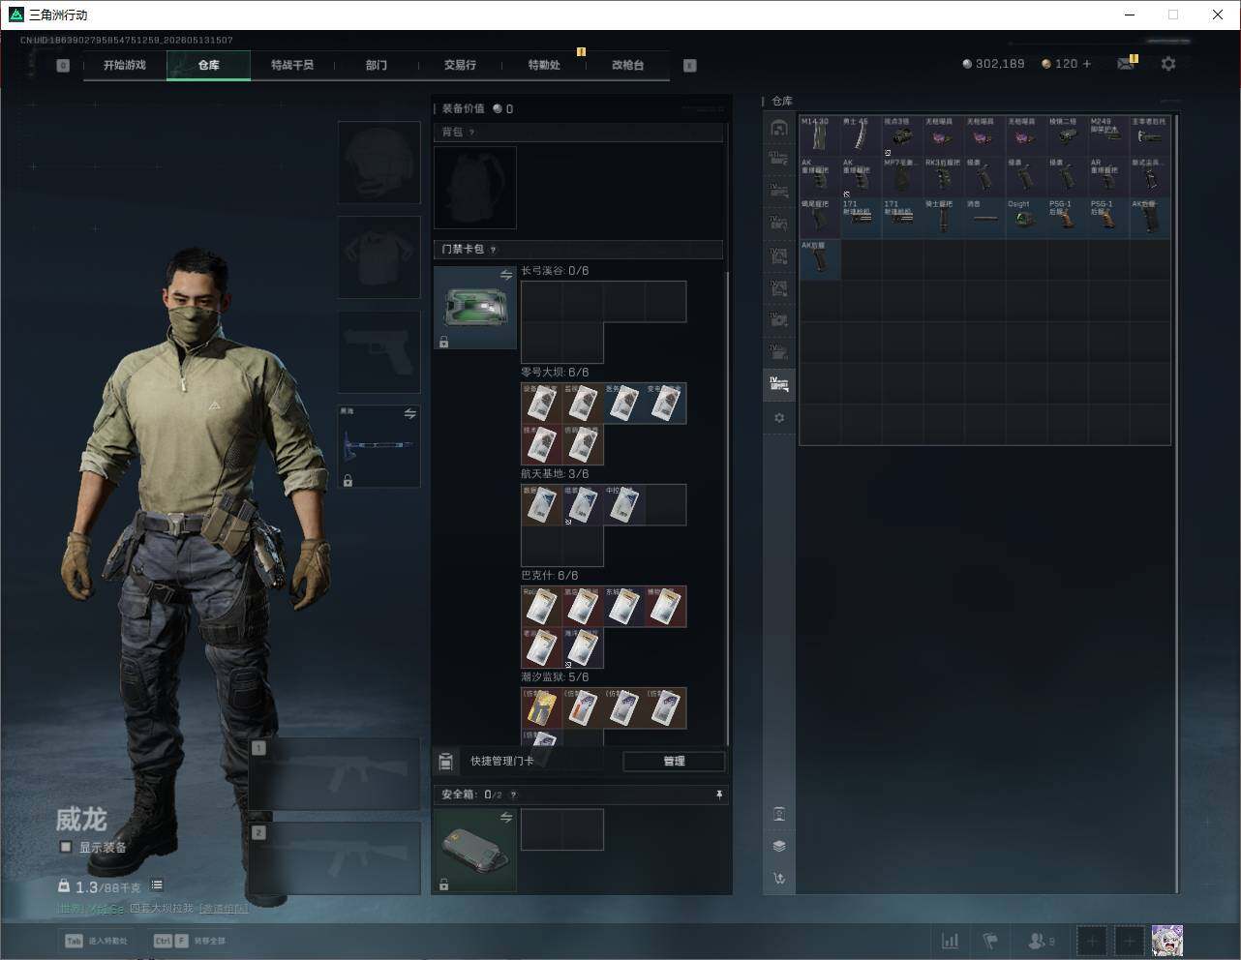The width and height of the screenshot is (1241, 960).
Task: Click the flag icon in the bottom bar
Action: (990, 941)
